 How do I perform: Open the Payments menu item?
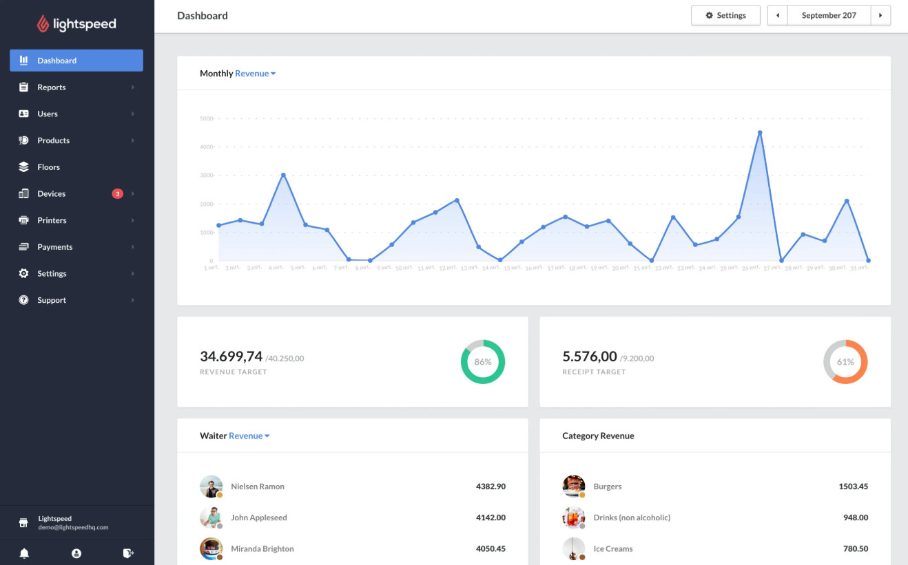tap(76, 247)
